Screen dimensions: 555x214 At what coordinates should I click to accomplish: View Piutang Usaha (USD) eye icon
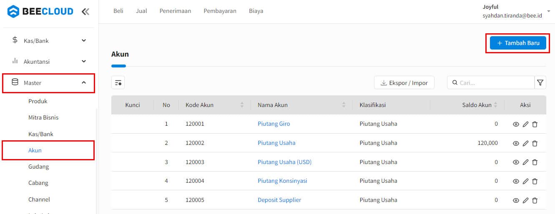pyautogui.click(x=516, y=162)
